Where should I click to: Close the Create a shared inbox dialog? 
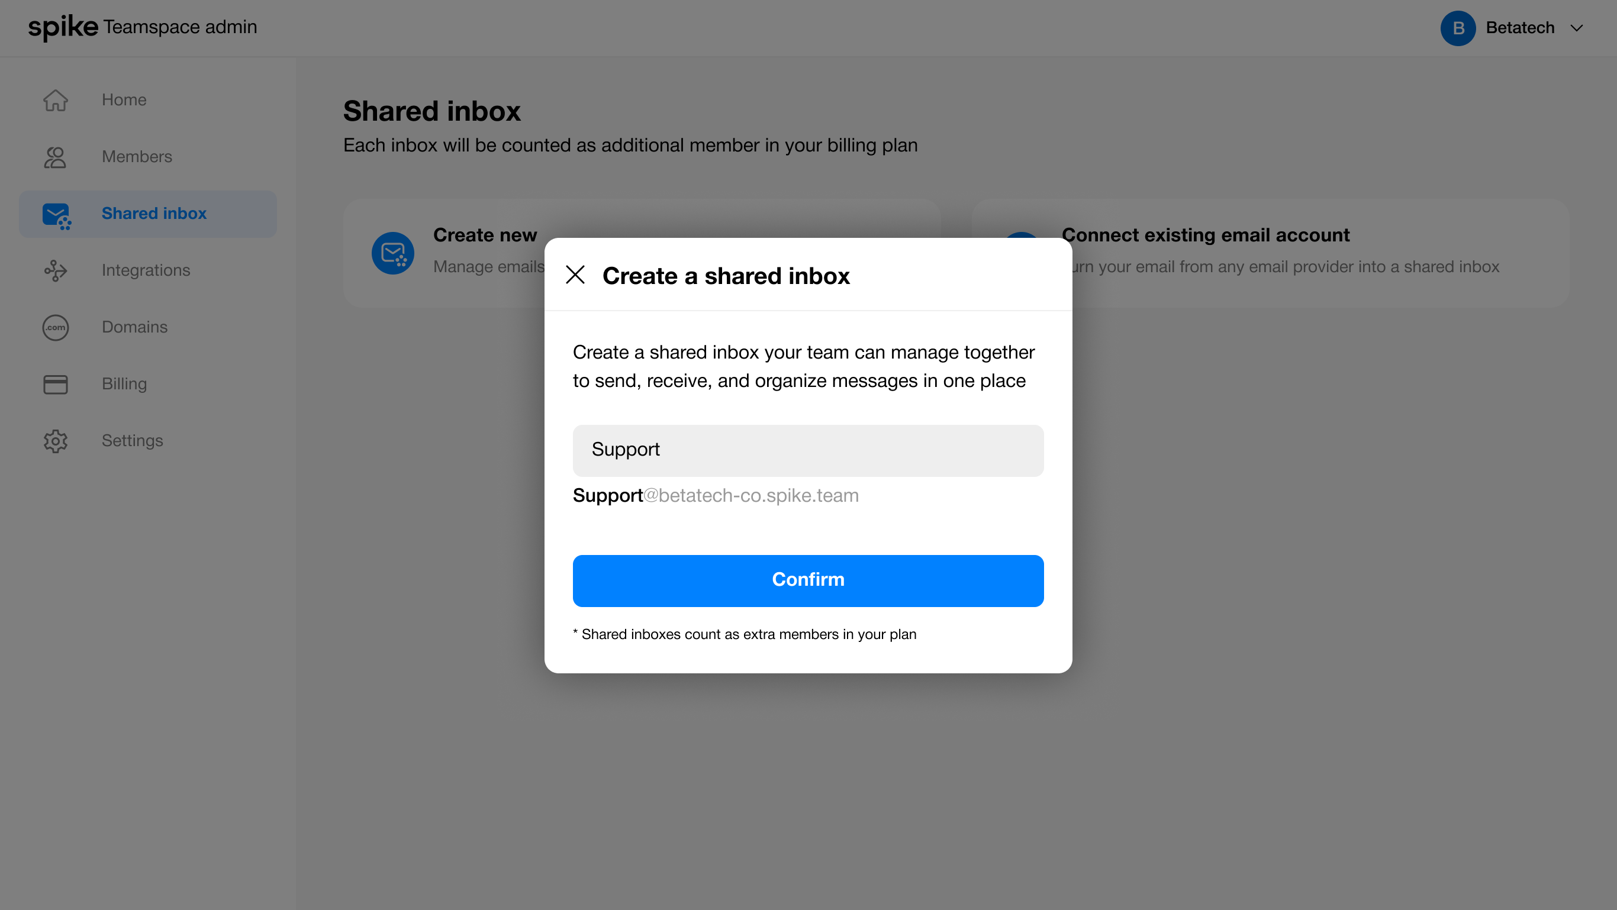click(575, 275)
